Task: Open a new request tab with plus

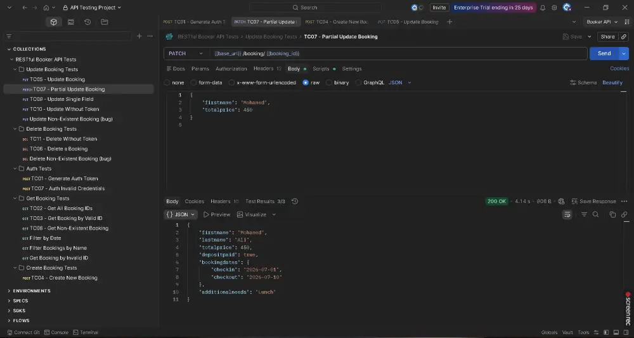Action: point(450,22)
